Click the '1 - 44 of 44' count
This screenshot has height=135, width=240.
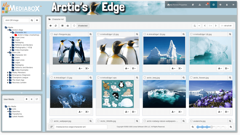(x=226, y=26)
